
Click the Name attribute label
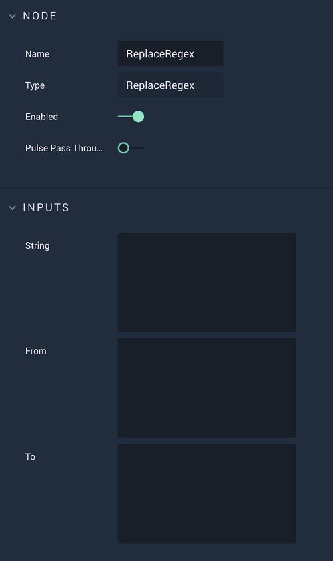(x=37, y=54)
